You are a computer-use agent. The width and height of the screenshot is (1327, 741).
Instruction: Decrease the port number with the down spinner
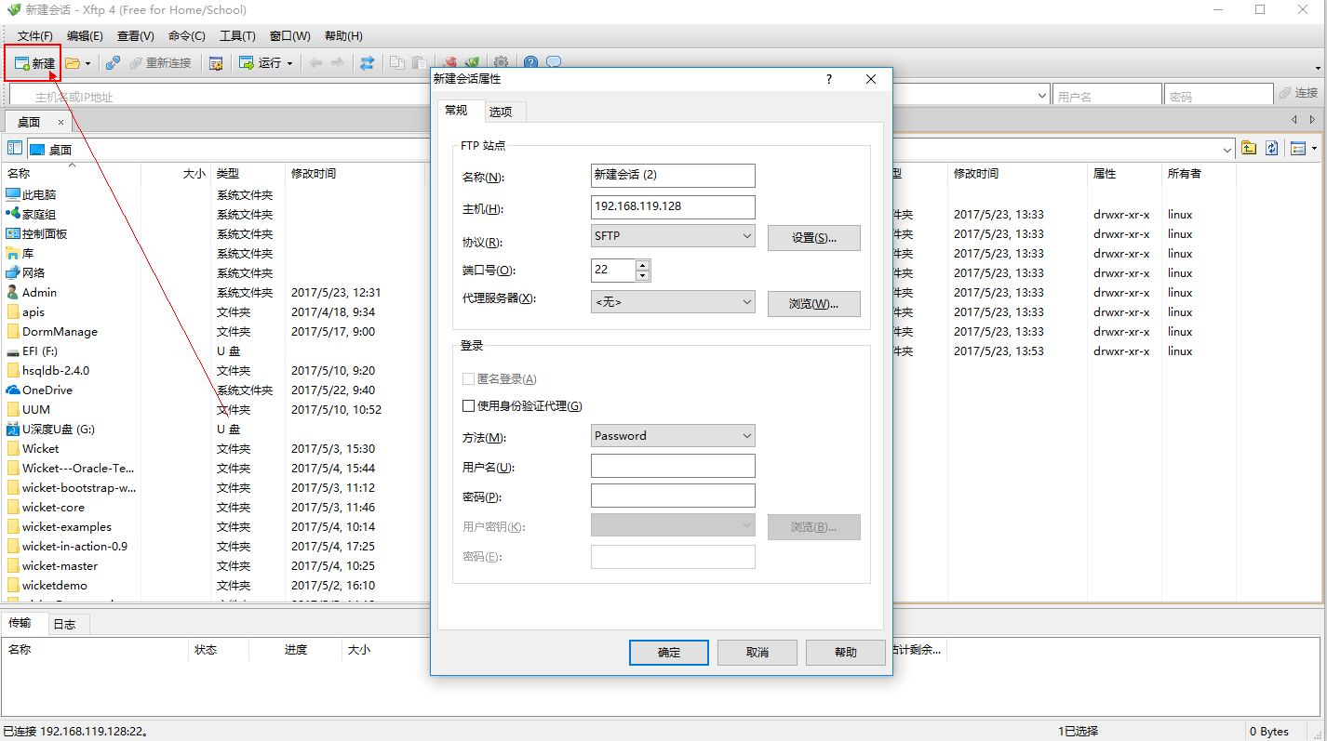pos(642,275)
